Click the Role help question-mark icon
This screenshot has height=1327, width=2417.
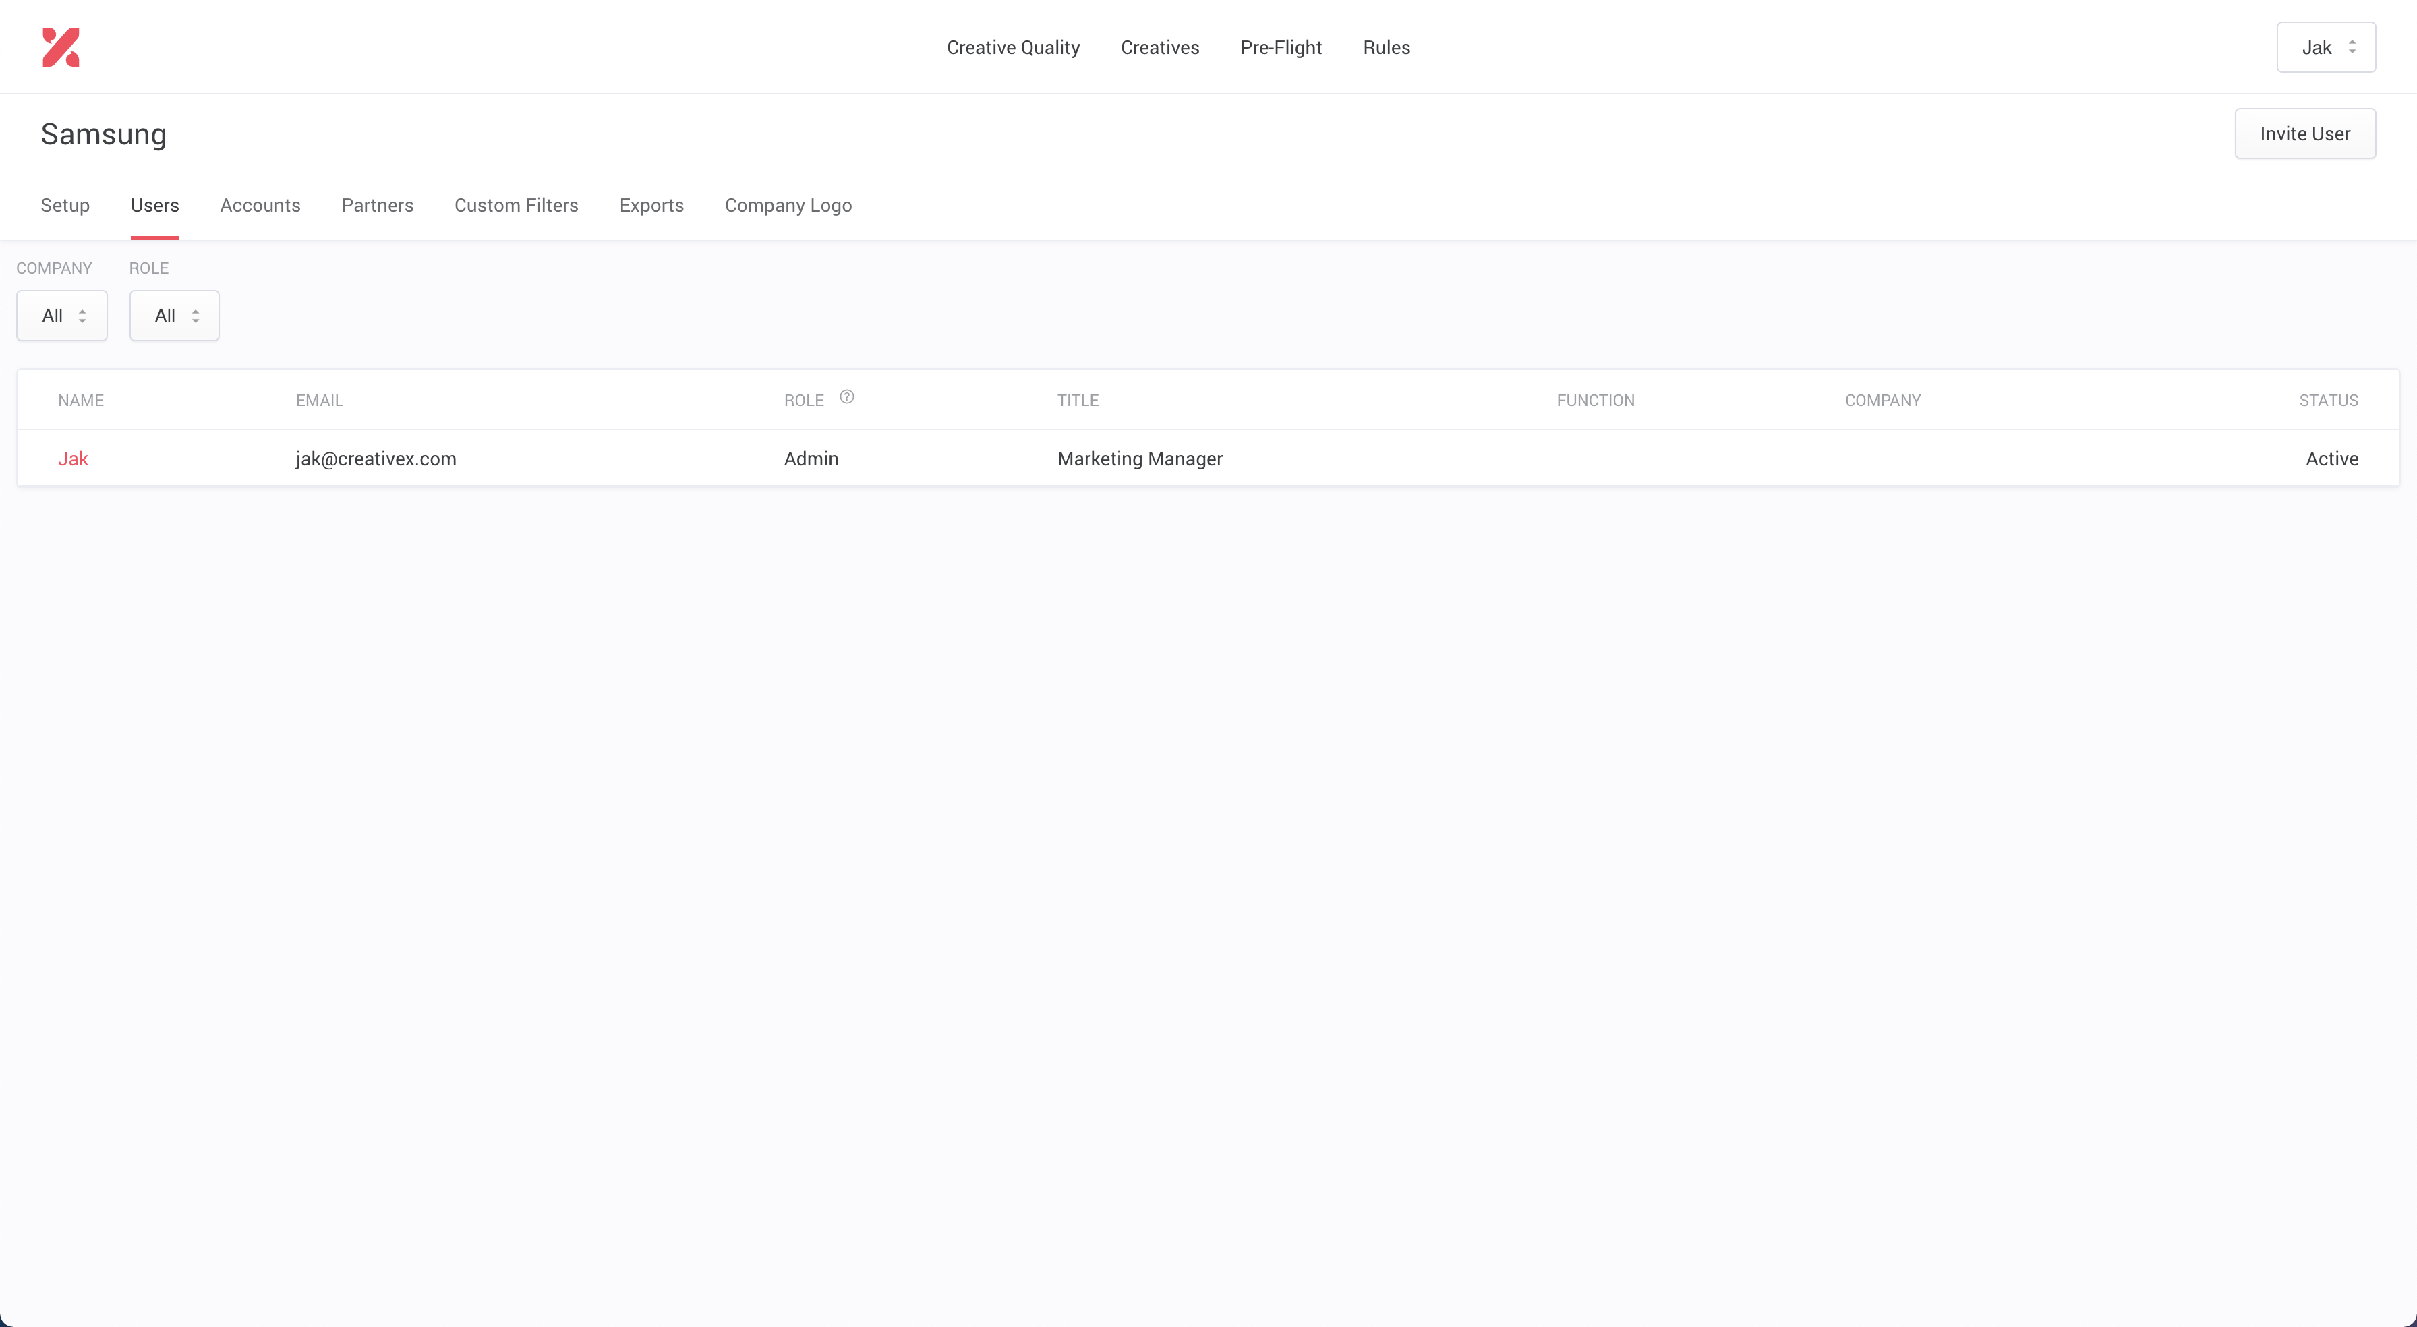coord(846,397)
